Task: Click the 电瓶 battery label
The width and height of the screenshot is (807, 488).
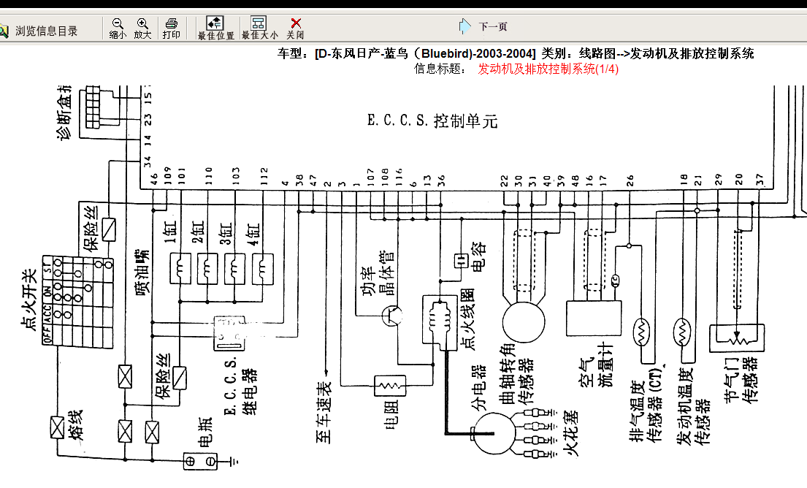Action: (204, 432)
